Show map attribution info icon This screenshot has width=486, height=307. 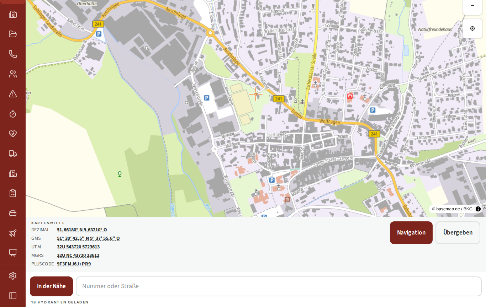pos(478,209)
